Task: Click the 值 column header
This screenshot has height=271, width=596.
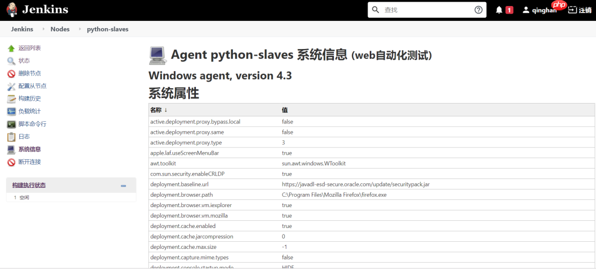Action: click(284, 110)
